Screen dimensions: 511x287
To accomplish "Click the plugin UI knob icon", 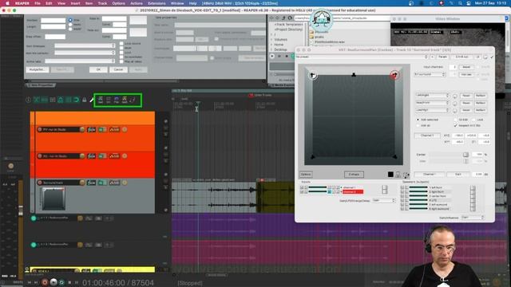I will click(485, 57).
